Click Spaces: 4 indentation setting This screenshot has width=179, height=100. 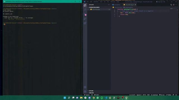pos(139,95)
